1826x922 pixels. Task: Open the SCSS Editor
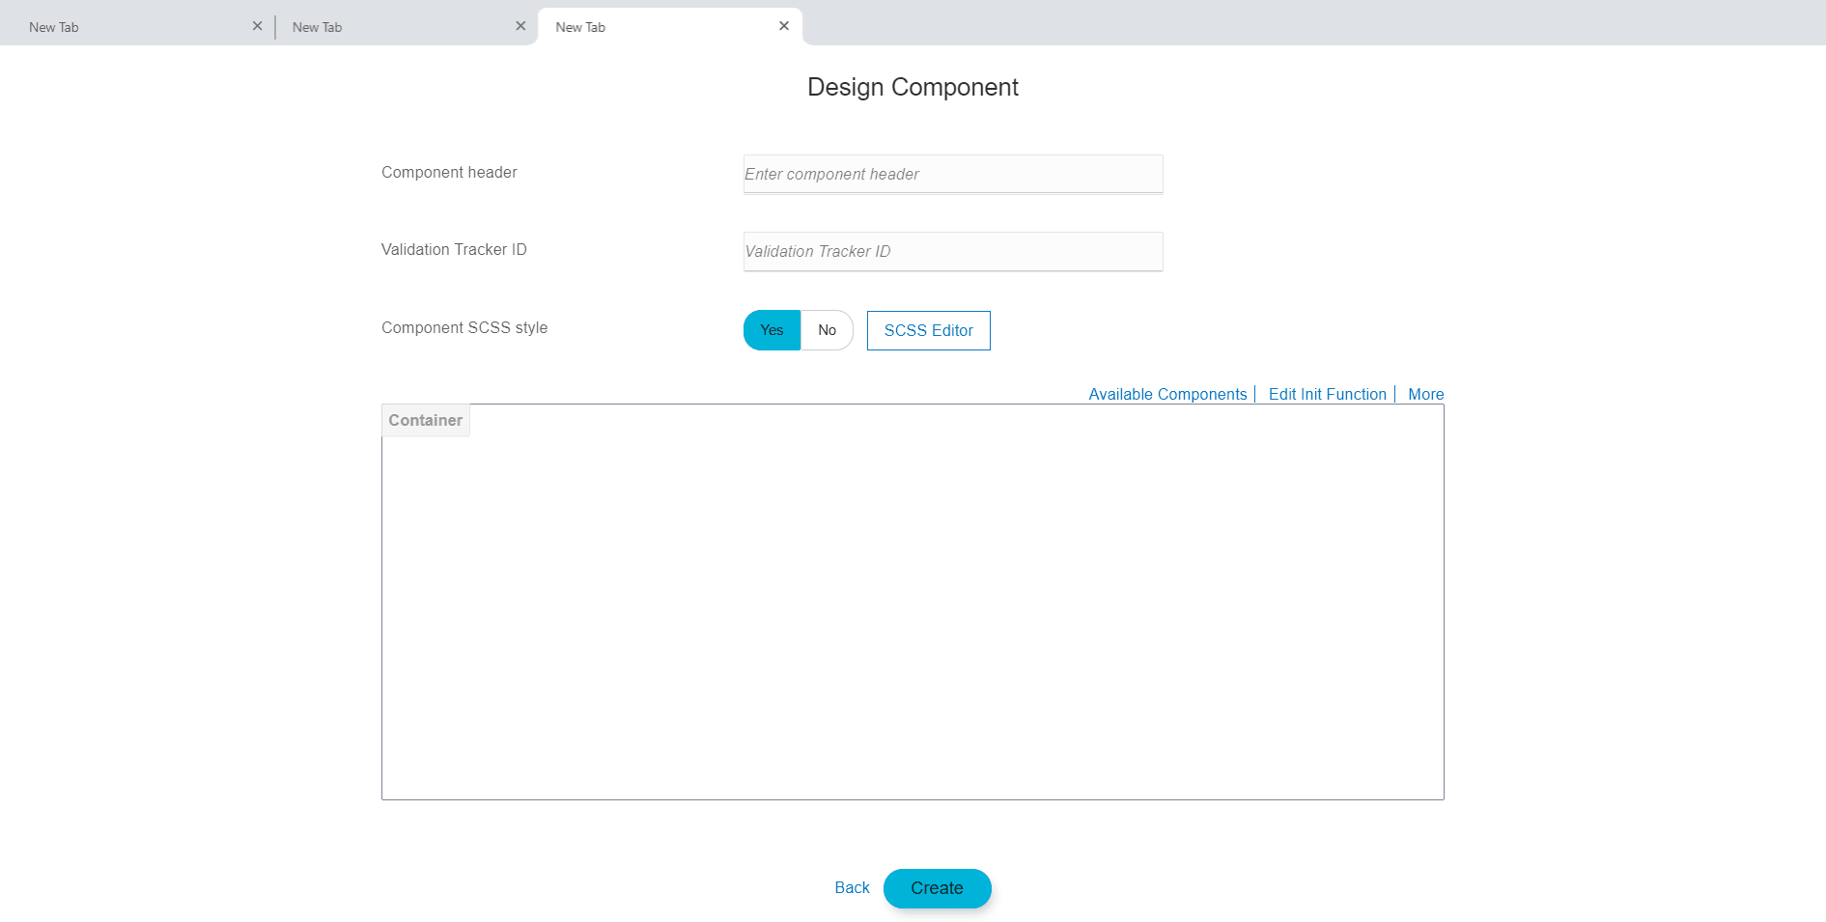[x=928, y=330]
